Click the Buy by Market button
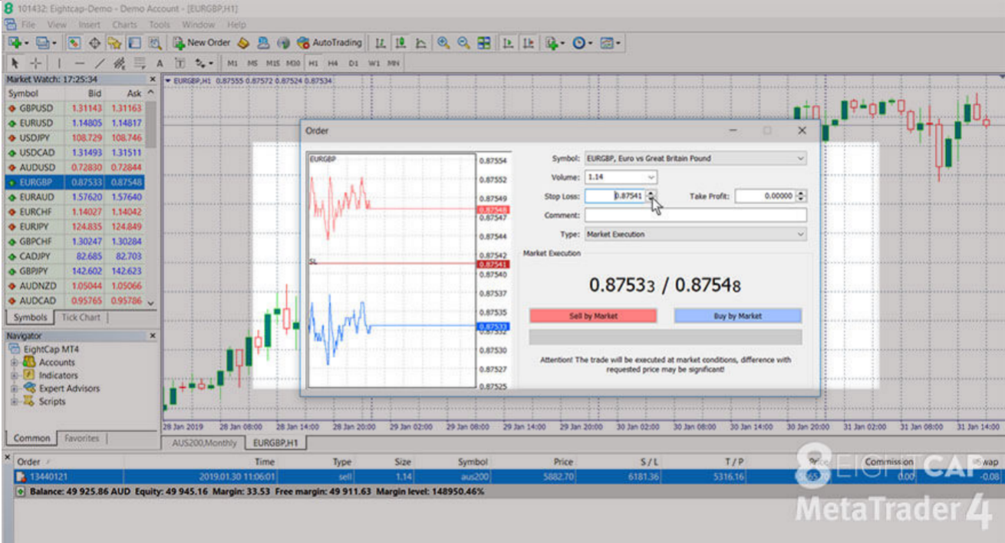 click(x=737, y=316)
